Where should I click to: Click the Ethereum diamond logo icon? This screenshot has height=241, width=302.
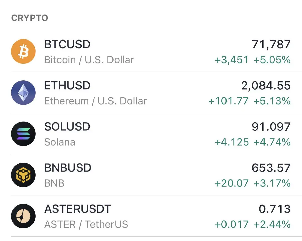pos(23,93)
